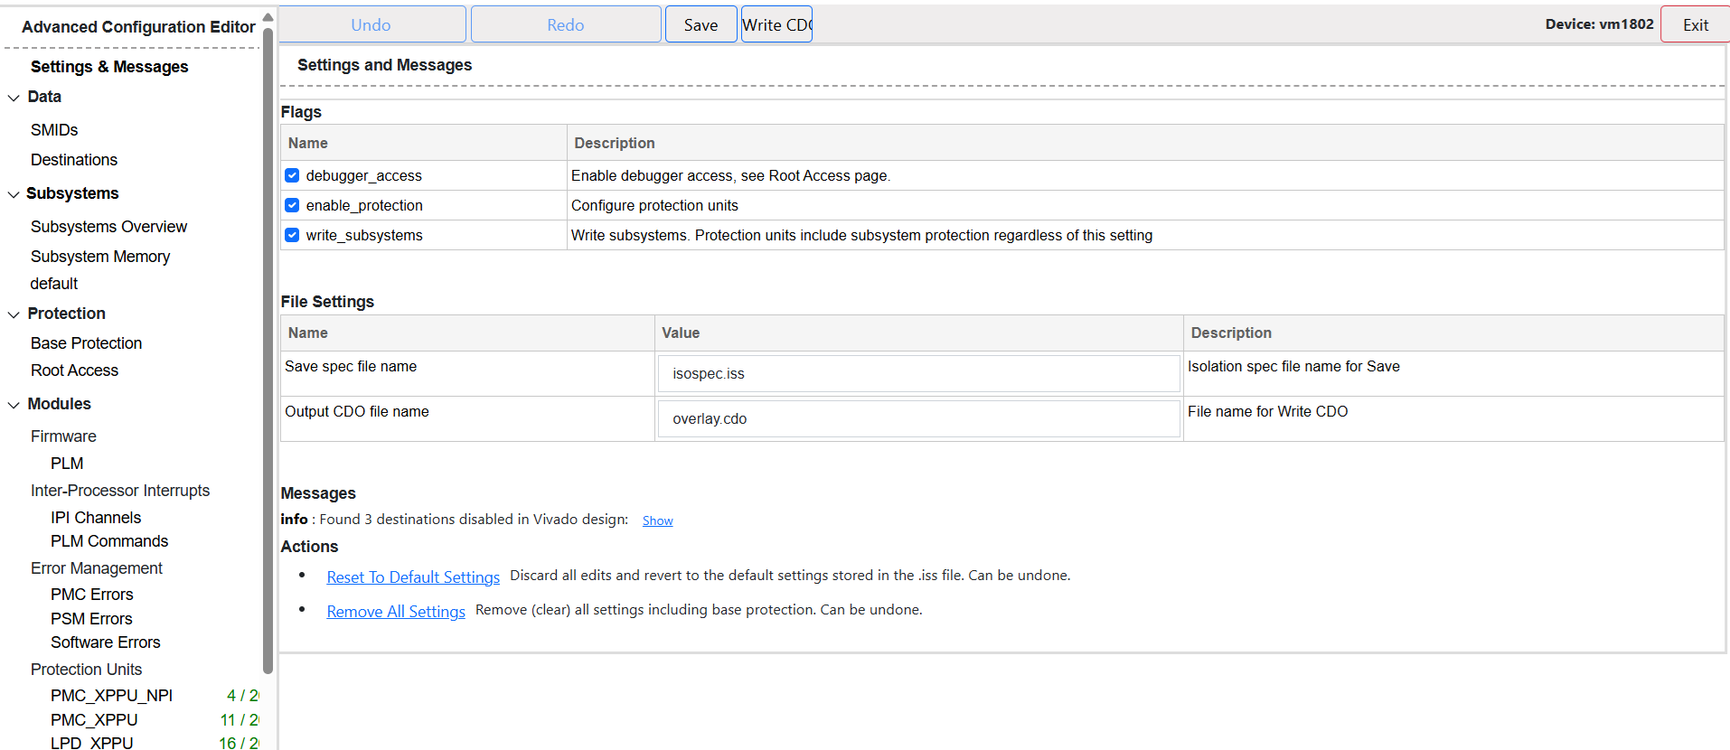The image size is (1730, 750).
Task: Collapse the Modules section chevron
Action: click(x=14, y=405)
